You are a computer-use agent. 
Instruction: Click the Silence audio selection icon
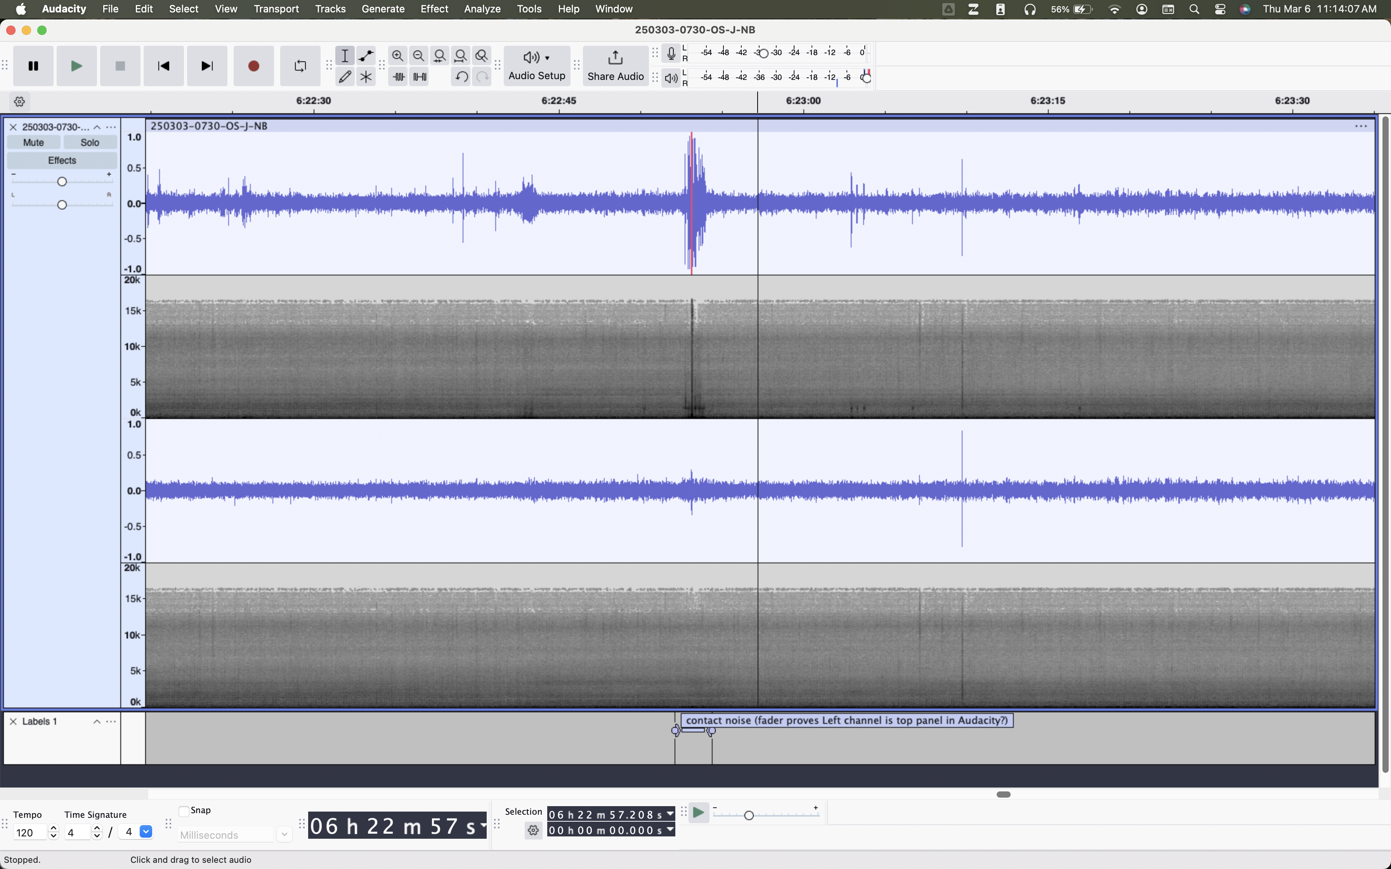click(x=420, y=76)
